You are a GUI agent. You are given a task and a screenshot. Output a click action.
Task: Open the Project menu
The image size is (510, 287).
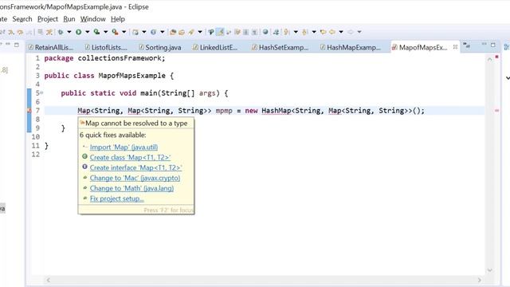click(x=48, y=19)
